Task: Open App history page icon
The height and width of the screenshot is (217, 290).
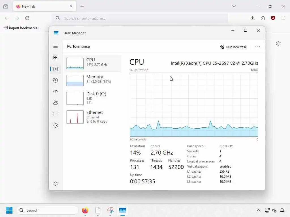Action: pyautogui.click(x=56, y=80)
